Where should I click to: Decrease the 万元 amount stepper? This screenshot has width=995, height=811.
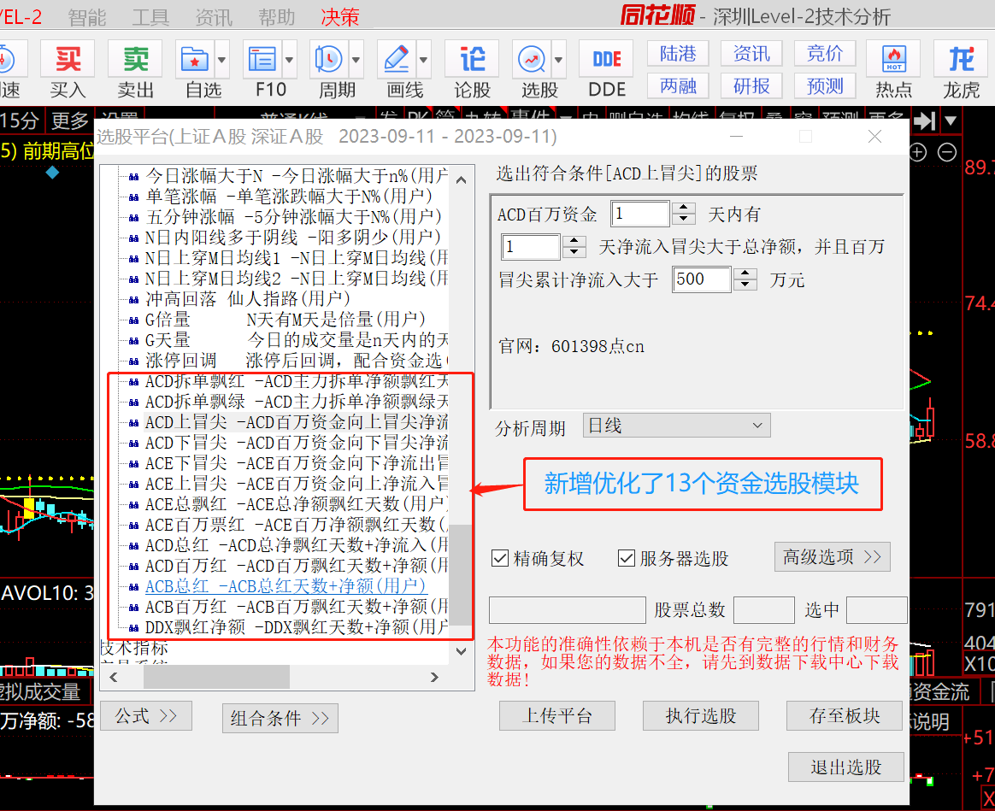(x=745, y=285)
